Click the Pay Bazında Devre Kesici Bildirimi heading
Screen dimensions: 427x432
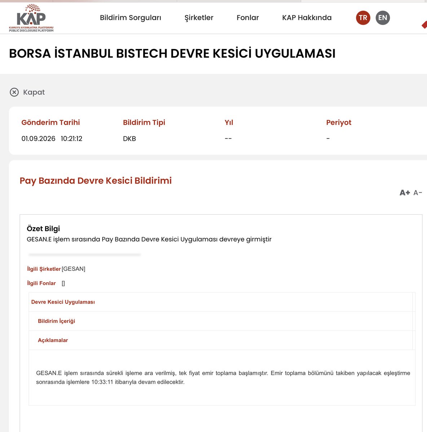click(x=96, y=181)
